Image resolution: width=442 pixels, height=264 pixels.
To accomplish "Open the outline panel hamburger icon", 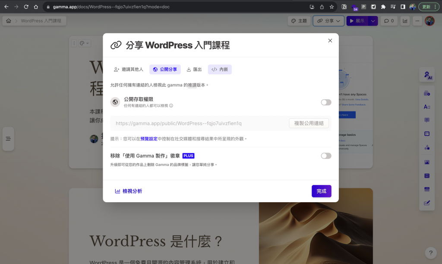I will click(8, 139).
